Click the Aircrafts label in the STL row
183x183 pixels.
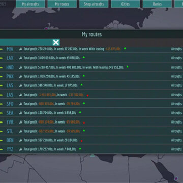click(x=177, y=131)
